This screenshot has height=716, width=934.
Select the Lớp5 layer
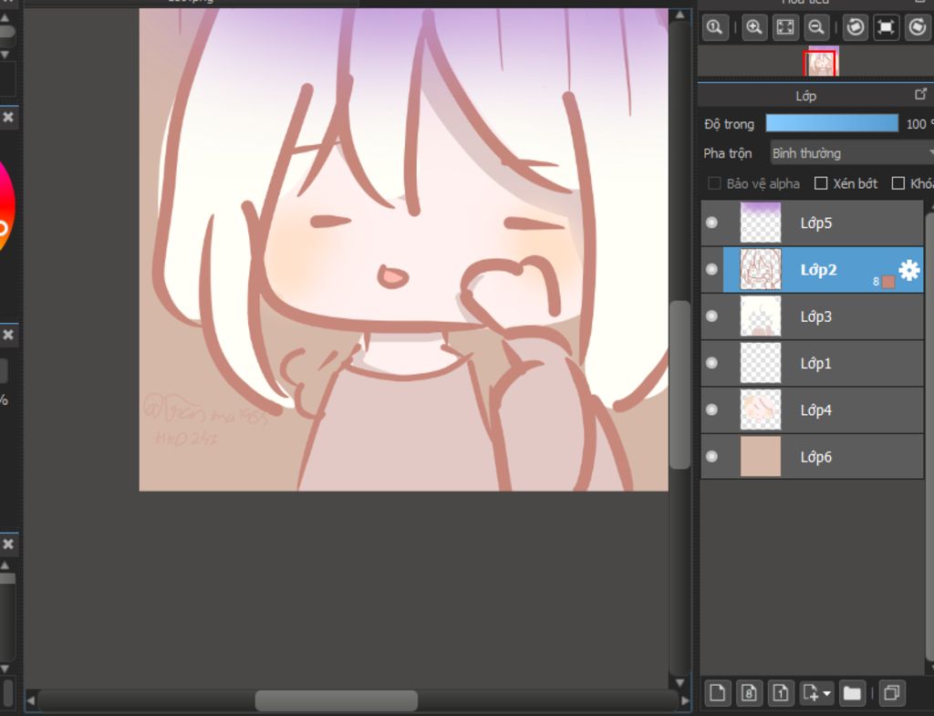813,223
